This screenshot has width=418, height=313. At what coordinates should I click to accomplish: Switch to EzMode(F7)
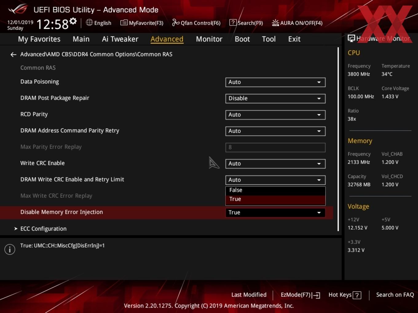pos(300,295)
